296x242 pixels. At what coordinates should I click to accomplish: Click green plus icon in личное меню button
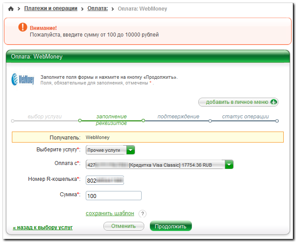tap(274, 102)
